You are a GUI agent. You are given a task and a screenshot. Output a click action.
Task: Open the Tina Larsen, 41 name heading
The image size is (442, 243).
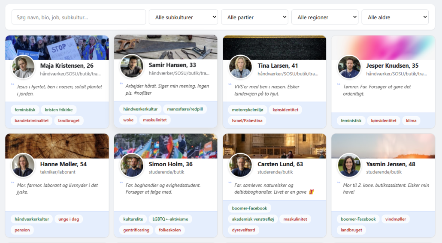[278, 66]
